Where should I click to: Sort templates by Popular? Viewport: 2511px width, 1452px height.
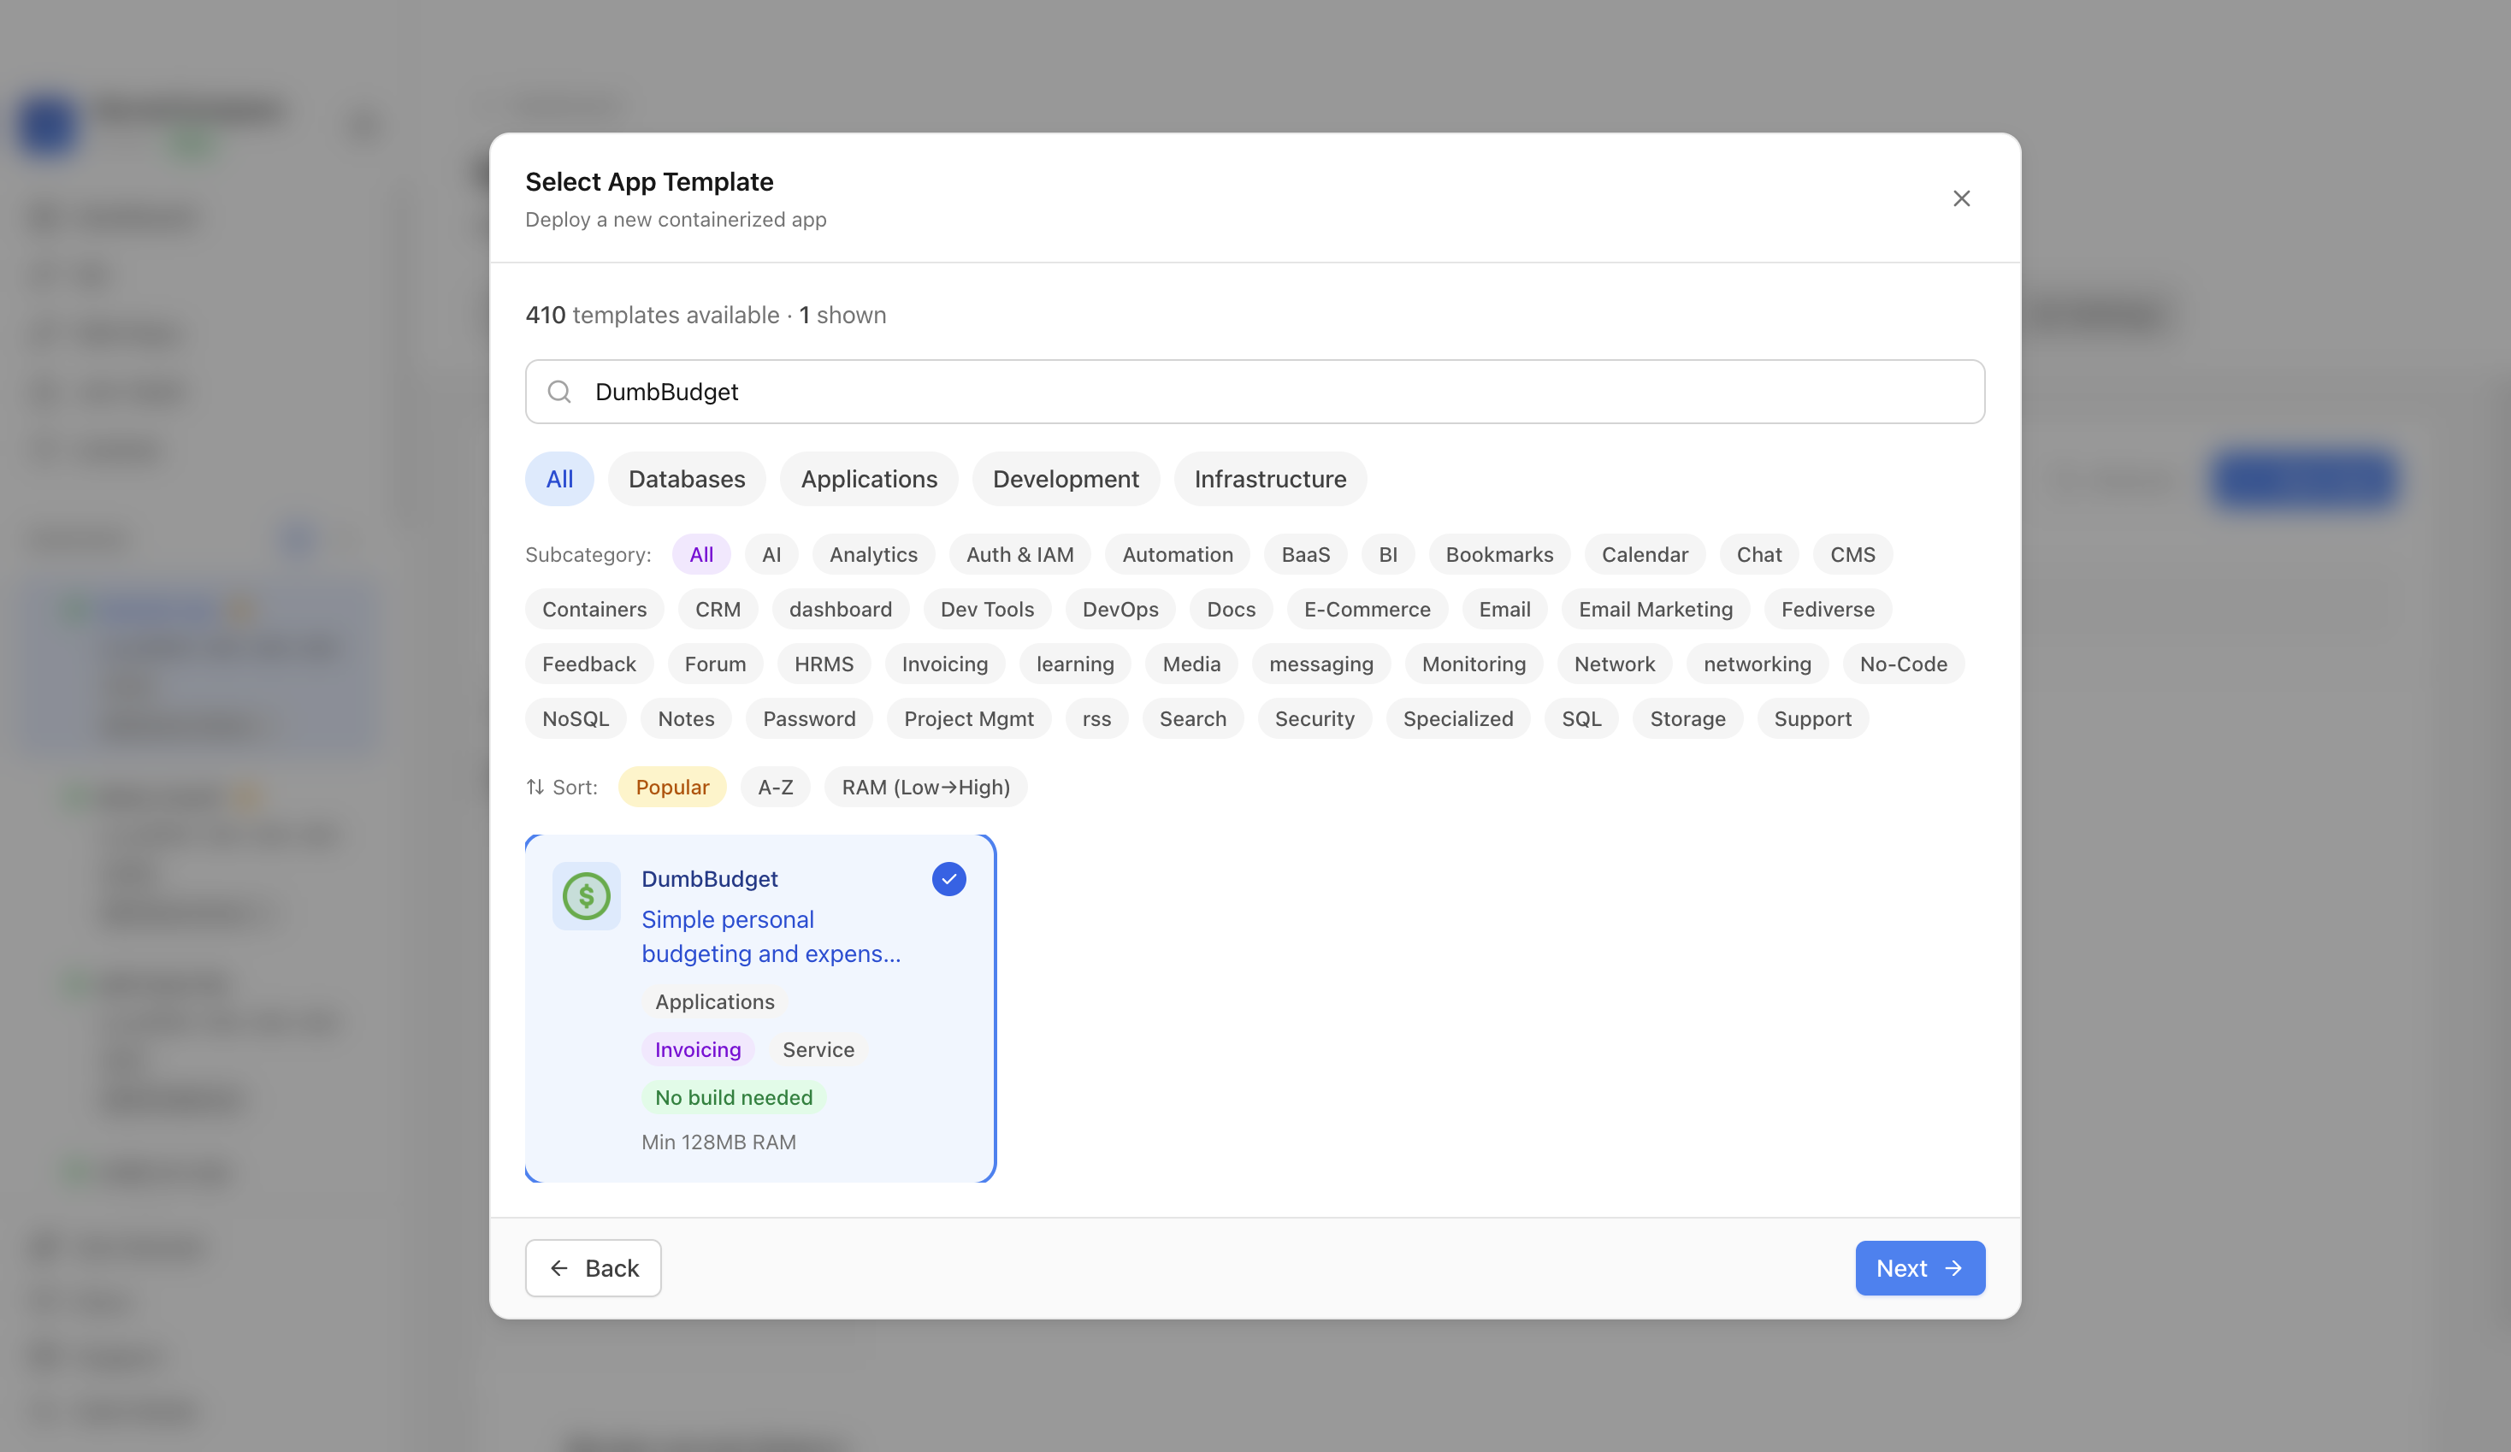[x=671, y=788]
